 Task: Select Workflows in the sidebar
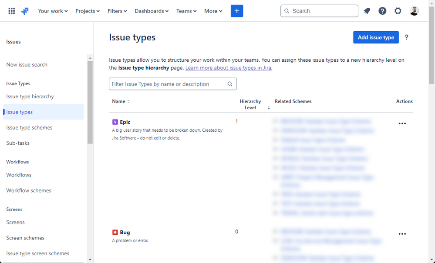[19, 175]
